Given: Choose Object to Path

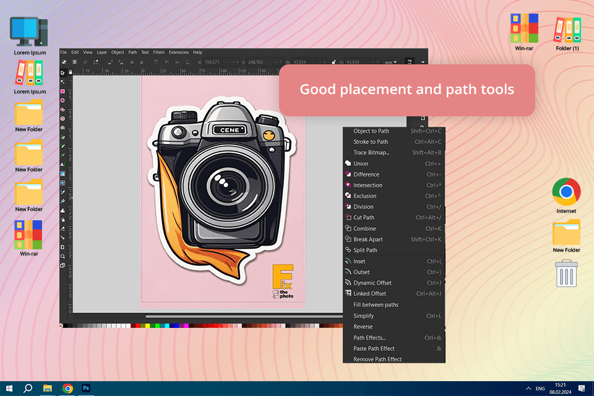Looking at the screenshot, I should pyautogui.click(x=394, y=131).
